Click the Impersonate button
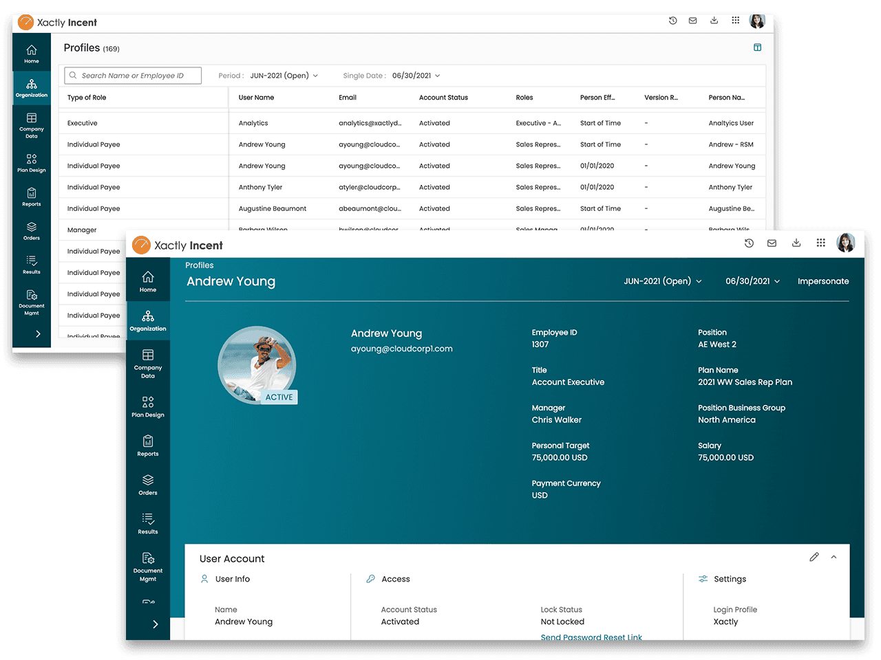Viewport: 881px width, 660px height. 823,281
